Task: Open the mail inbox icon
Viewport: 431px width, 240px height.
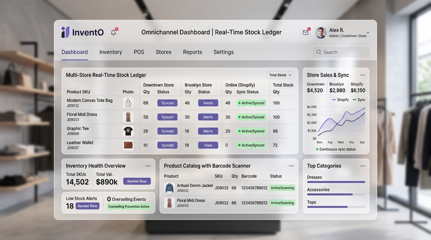Action: click(x=305, y=32)
